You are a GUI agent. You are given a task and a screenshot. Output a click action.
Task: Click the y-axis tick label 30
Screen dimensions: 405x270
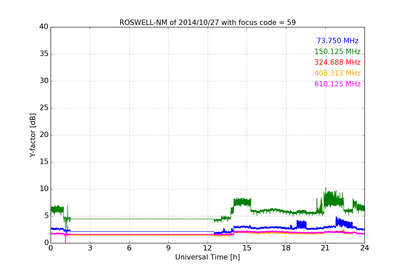click(44, 81)
